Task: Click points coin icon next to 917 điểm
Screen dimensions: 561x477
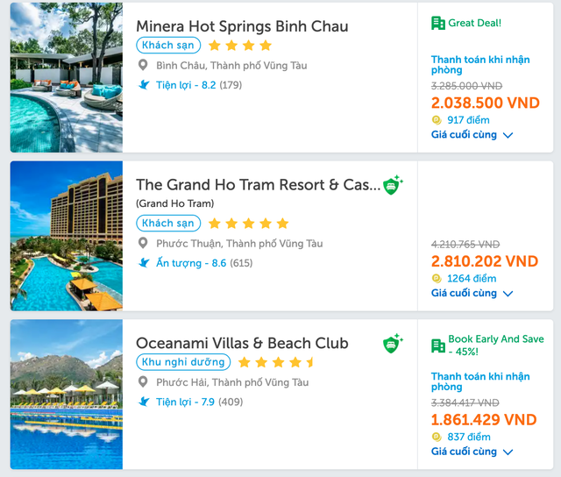Action: (x=437, y=120)
